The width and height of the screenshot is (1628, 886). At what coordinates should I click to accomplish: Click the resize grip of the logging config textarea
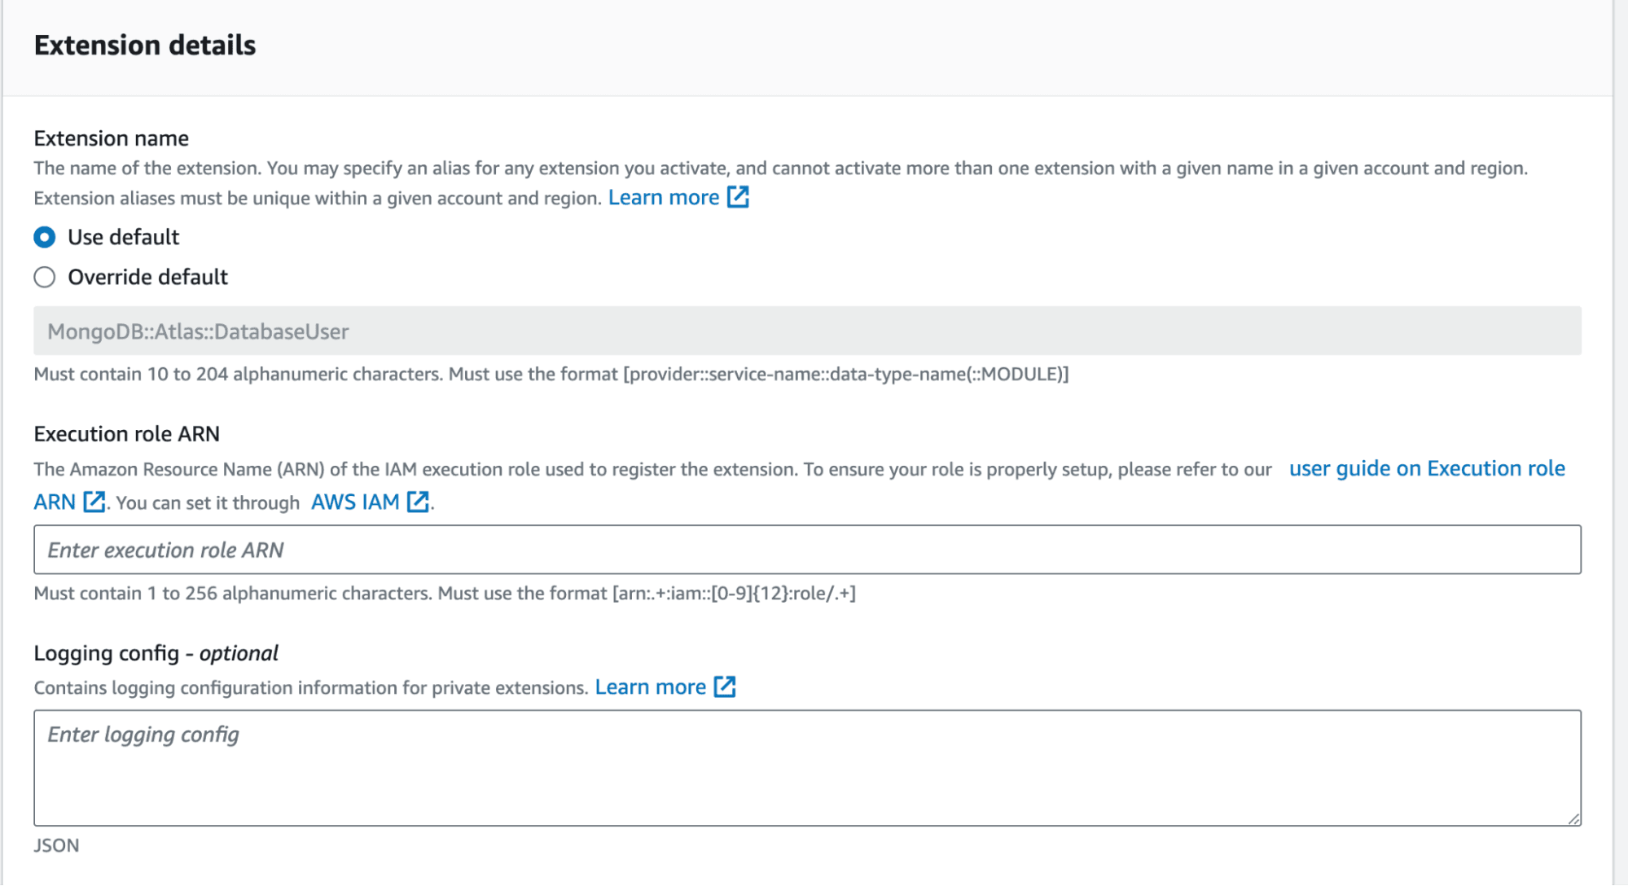[x=1572, y=821]
